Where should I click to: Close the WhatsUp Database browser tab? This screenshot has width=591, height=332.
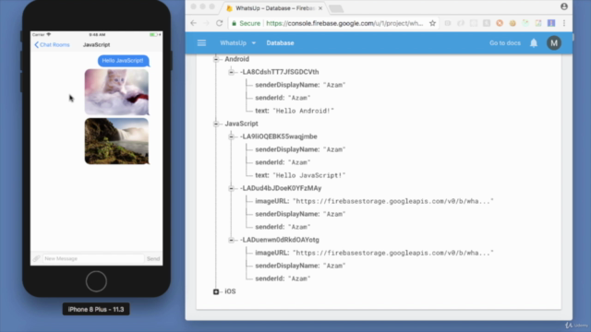tap(320, 8)
